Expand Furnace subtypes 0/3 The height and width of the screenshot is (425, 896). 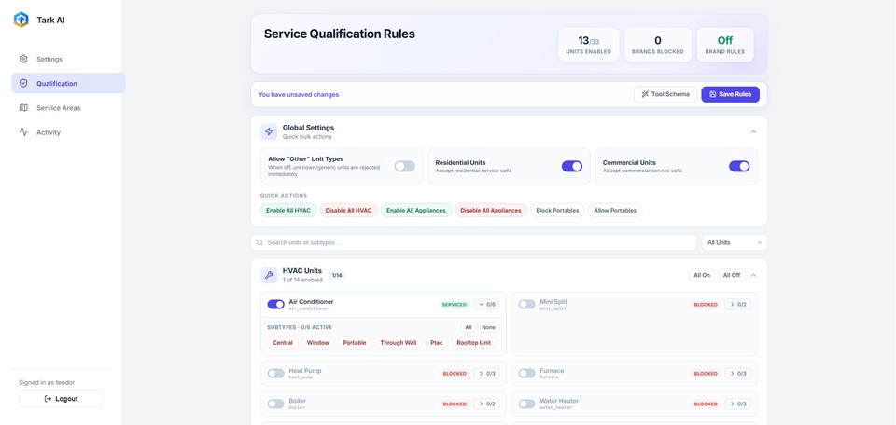[x=737, y=374]
